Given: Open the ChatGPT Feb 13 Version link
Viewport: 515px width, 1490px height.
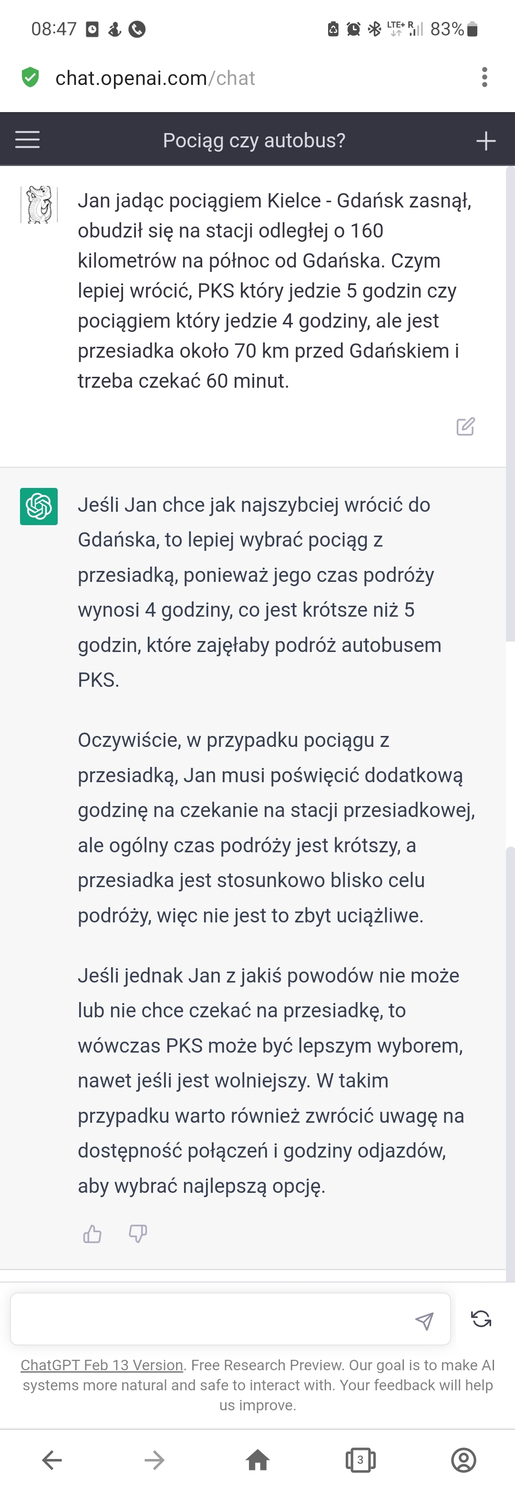Looking at the screenshot, I should (102, 1365).
